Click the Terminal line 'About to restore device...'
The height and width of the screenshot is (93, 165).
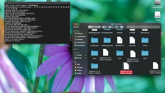click(15, 39)
